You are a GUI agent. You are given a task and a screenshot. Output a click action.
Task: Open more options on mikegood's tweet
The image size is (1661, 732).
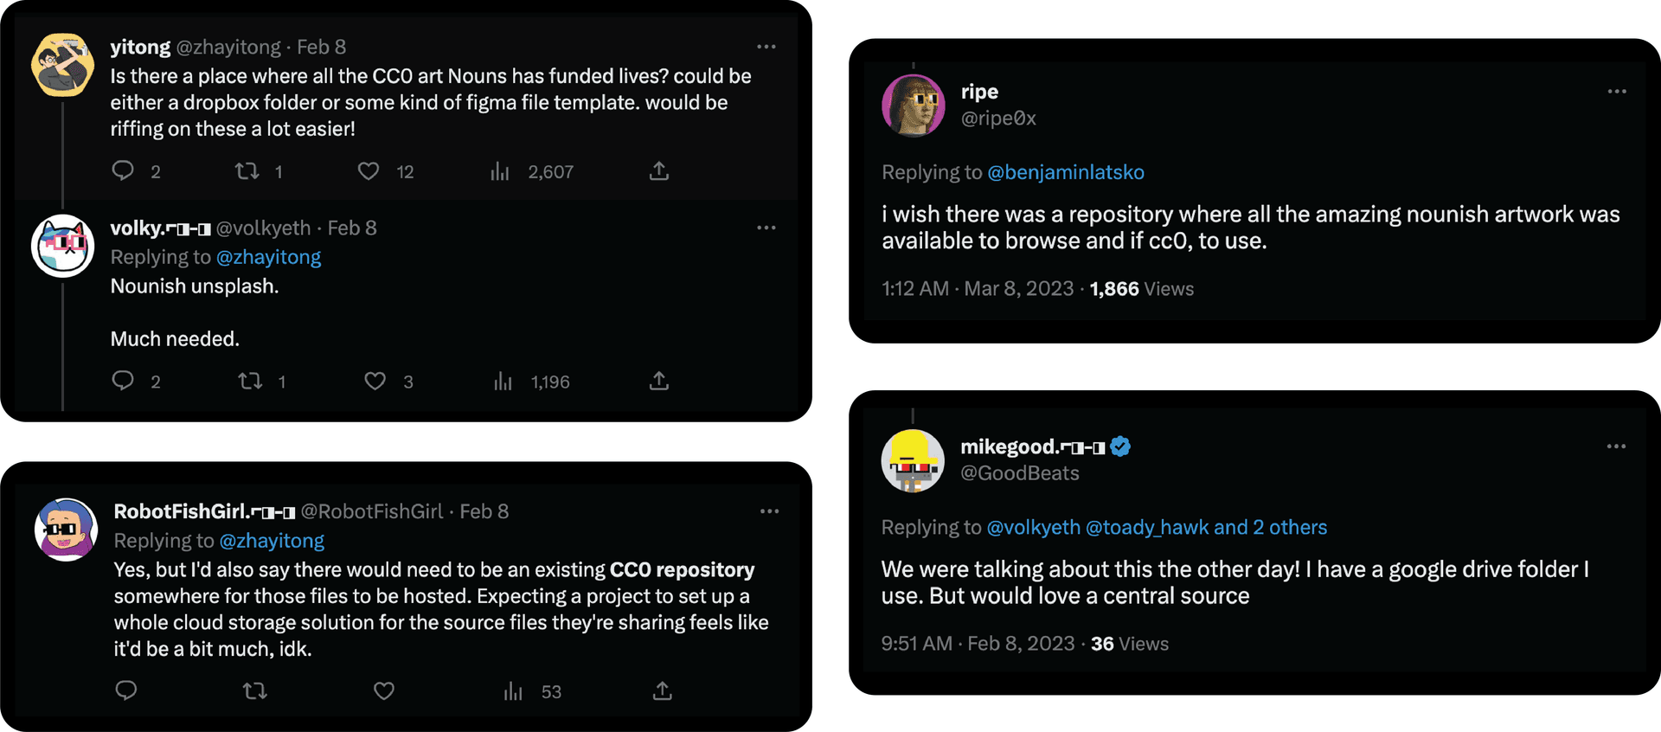(x=1615, y=446)
